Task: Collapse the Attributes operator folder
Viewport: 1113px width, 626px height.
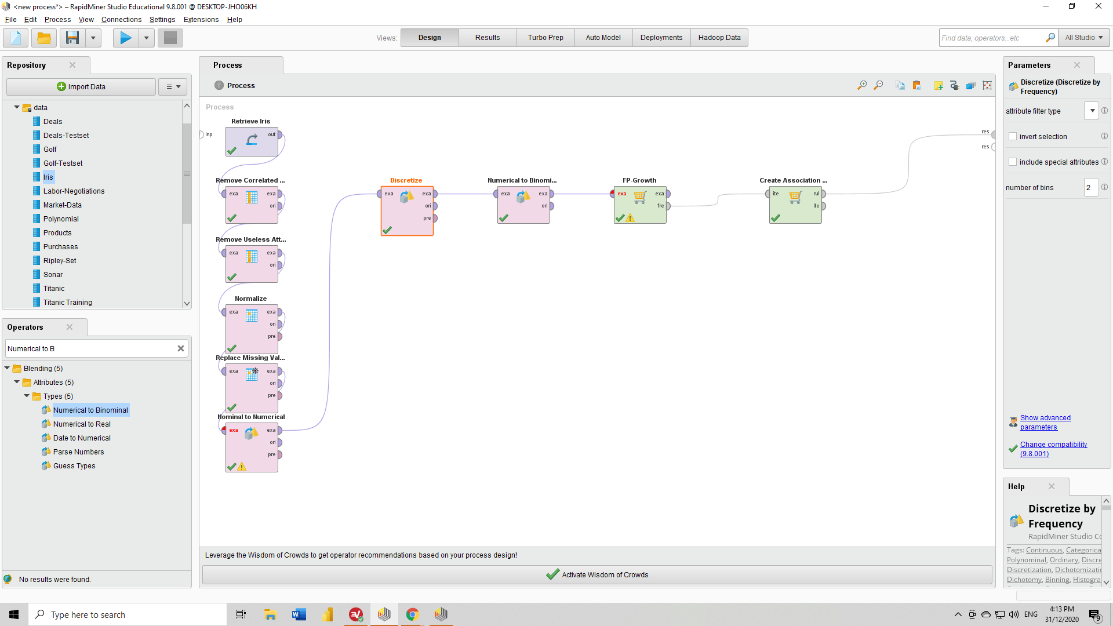Action: [17, 382]
